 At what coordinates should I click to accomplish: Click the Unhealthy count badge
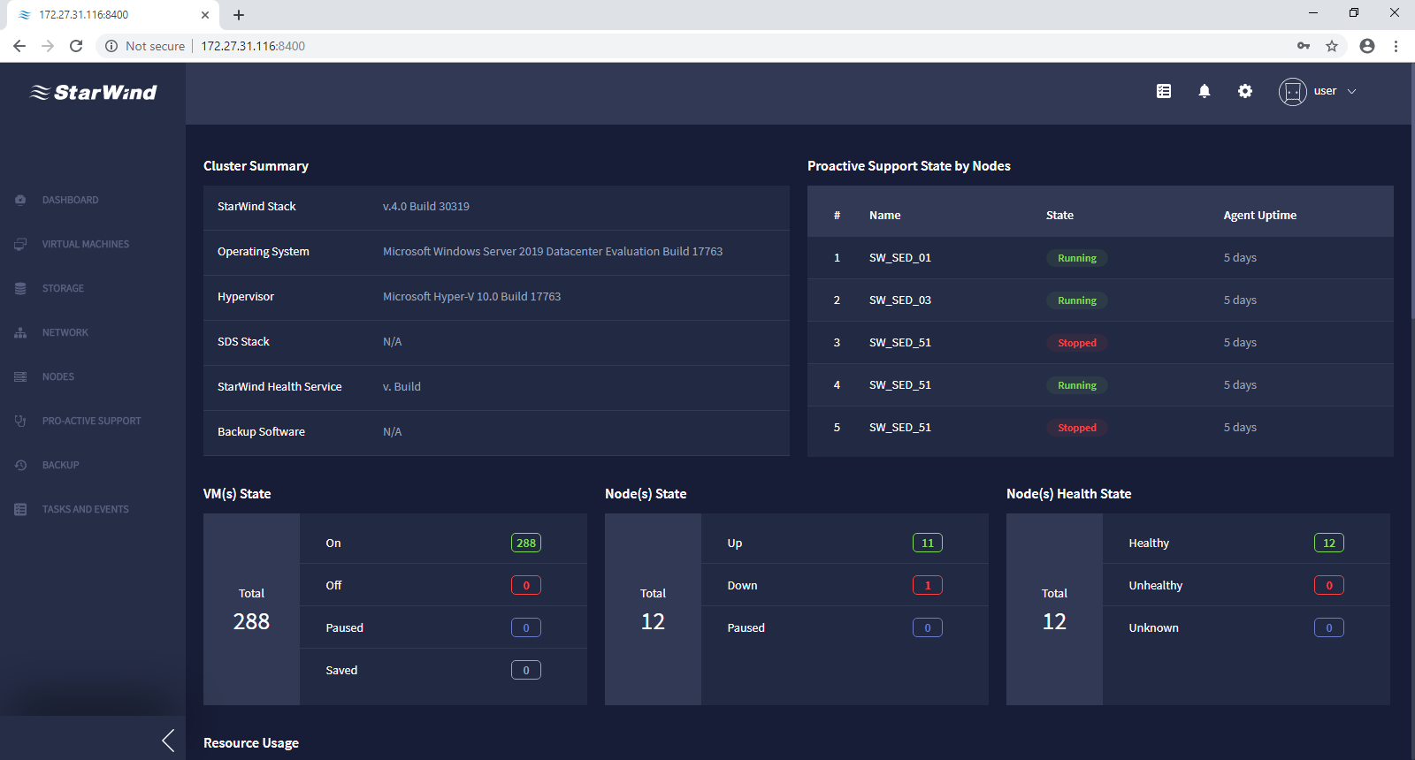1329,585
